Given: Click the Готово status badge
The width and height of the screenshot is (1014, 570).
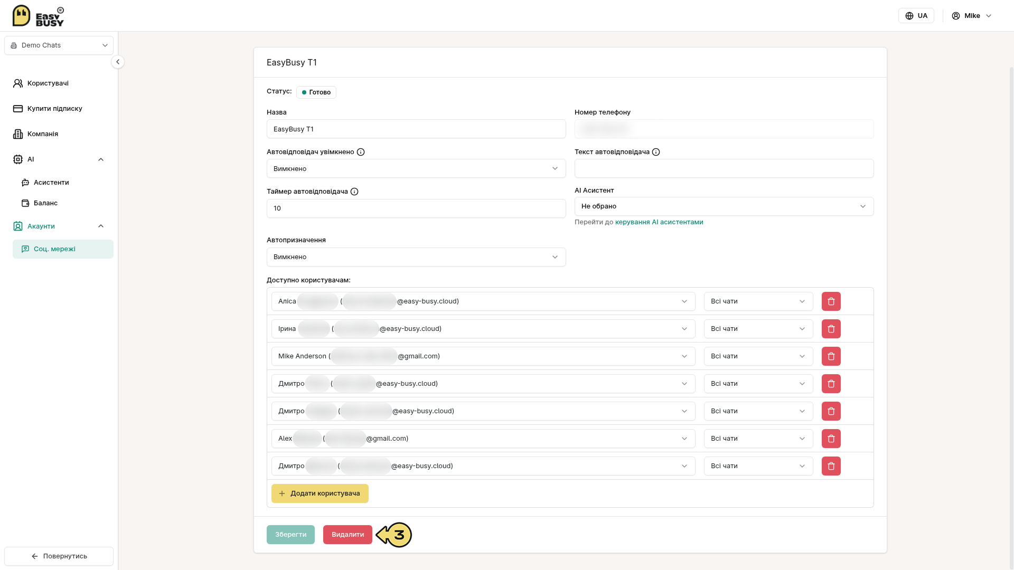Looking at the screenshot, I should point(316,92).
